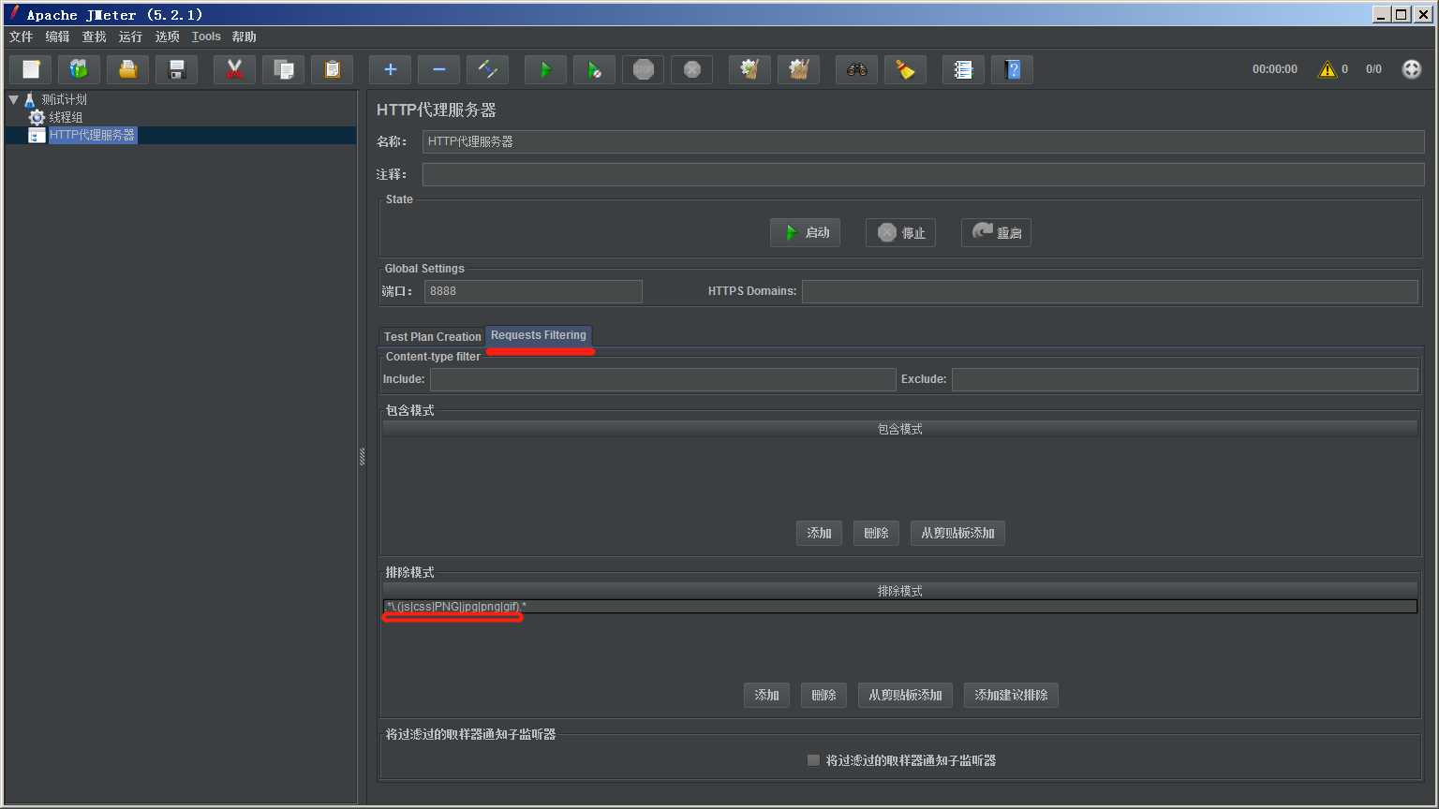Collapse the 测试计划 tree node

click(13, 99)
